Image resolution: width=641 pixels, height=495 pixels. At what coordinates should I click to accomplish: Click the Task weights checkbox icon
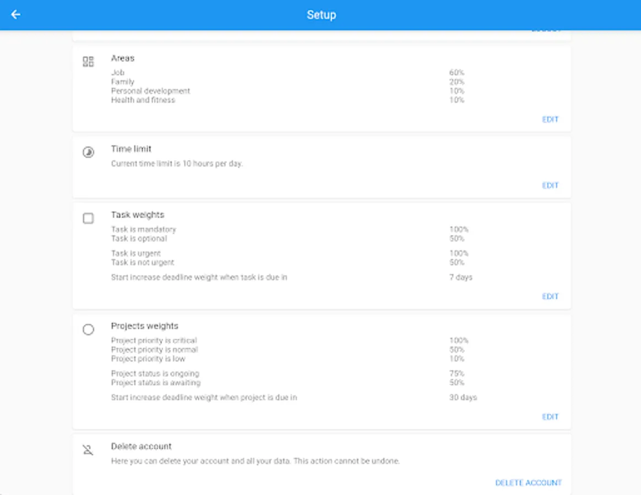88,218
